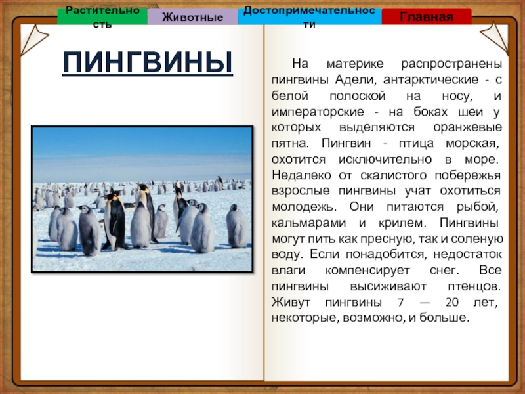Image resolution: width=525 pixels, height=394 pixels.
Task: Click the words 'На материке распространены'
Action: 397,63
